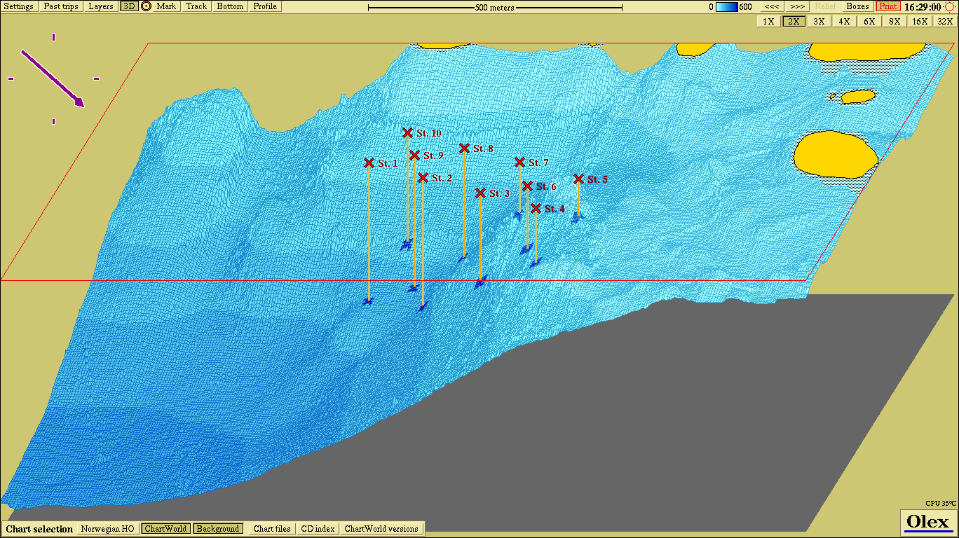This screenshot has width=959, height=538.
Task: Click the Chart selection label
Action: 39,529
